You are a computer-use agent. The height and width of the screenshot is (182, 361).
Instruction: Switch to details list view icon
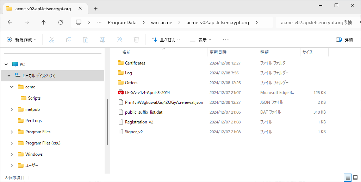[348, 177]
